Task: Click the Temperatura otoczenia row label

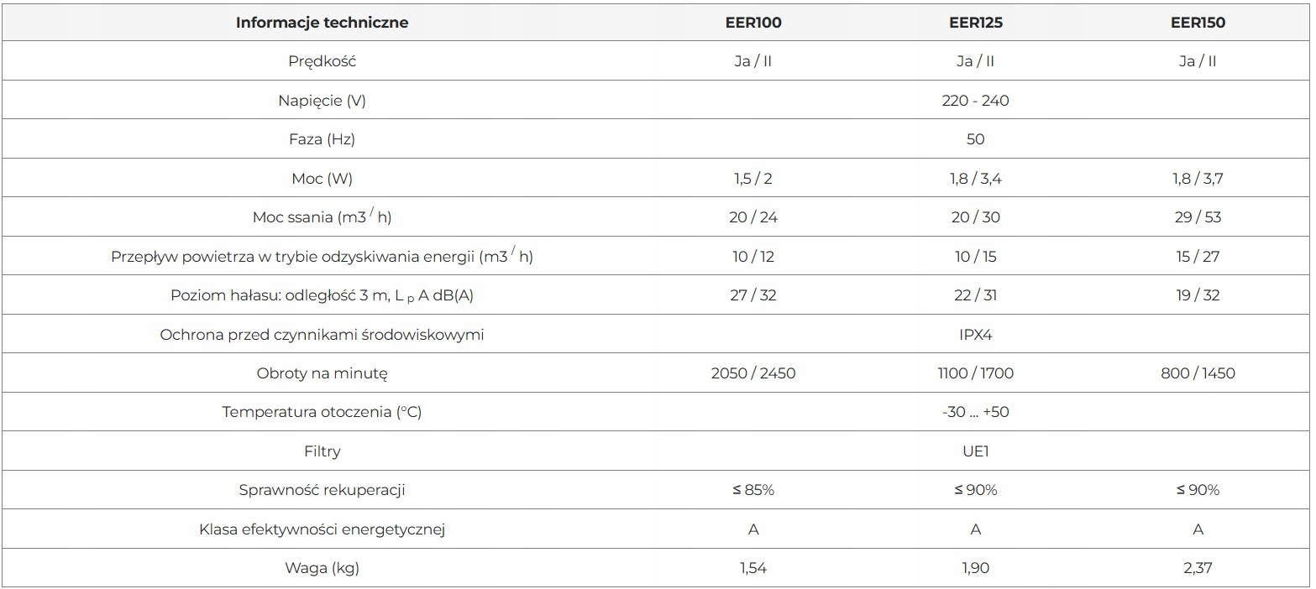Action: (322, 412)
